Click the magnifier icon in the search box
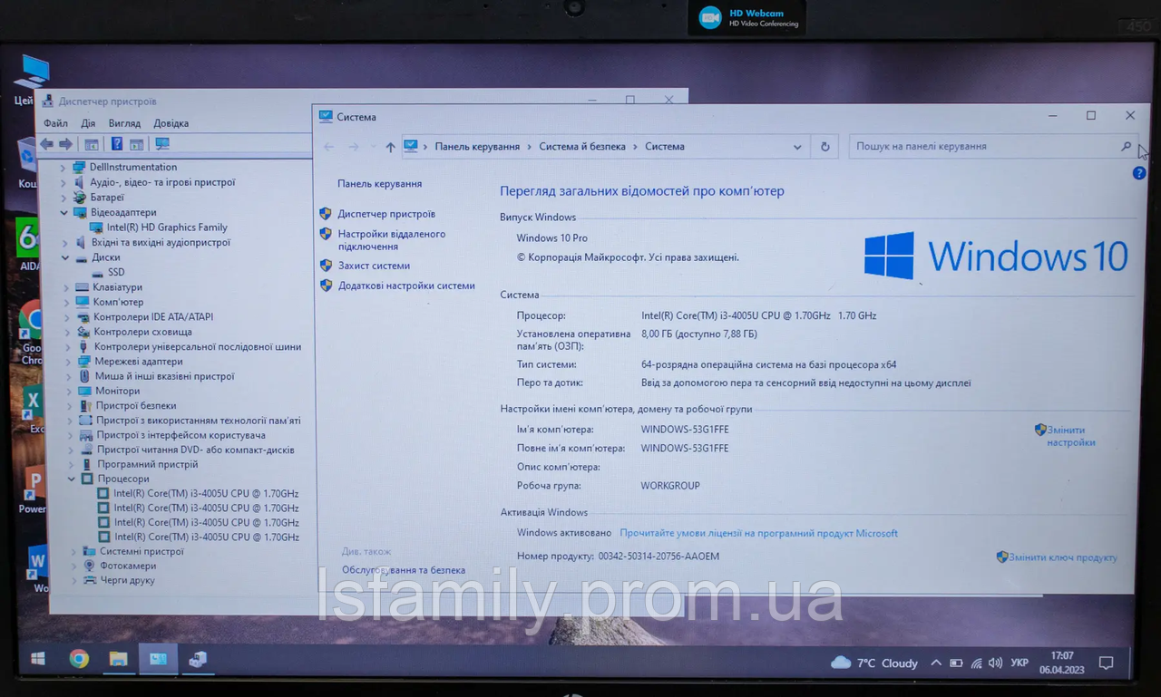 click(x=1126, y=146)
